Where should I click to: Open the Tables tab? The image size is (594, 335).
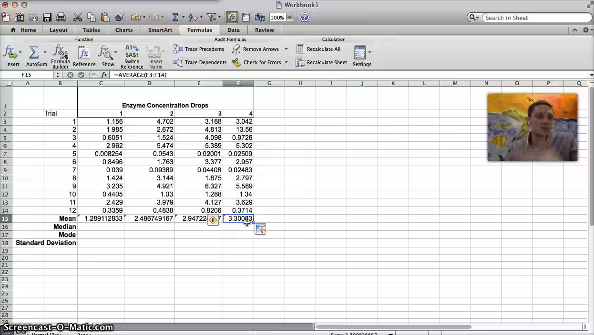[91, 30]
